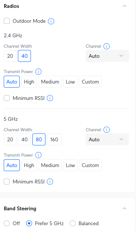This screenshot has height=233, width=136.
Task: Tick the 2.4 GHz Minimum RSSI checkbox
Action: pos(7,98)
